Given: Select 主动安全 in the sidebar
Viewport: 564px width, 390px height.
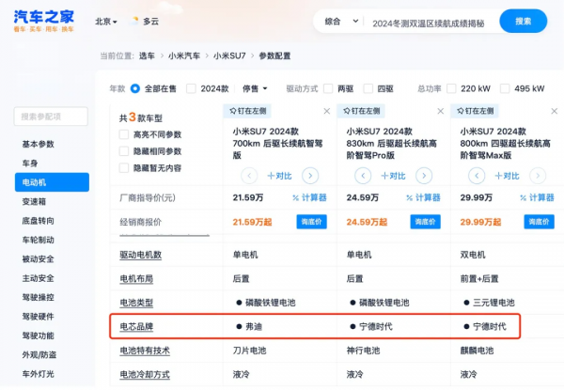Looking at the screenshot, I should 39,278.
